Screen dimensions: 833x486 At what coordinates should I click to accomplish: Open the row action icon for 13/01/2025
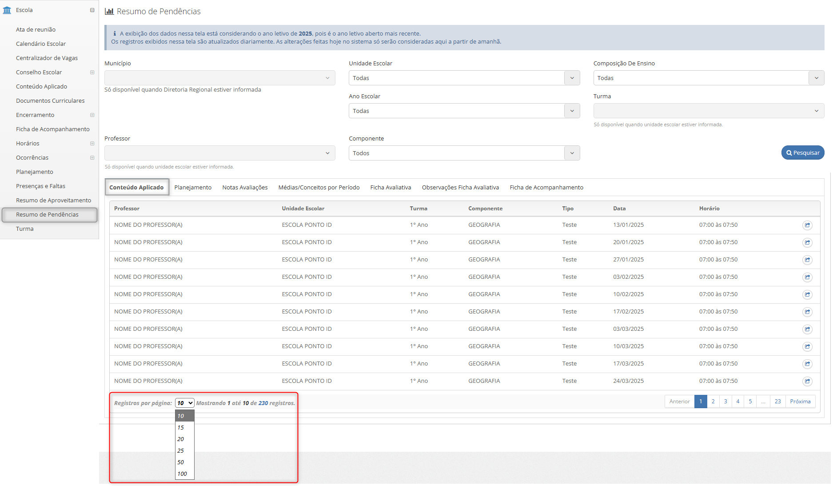pyautogui.click(x=807, y=225)
